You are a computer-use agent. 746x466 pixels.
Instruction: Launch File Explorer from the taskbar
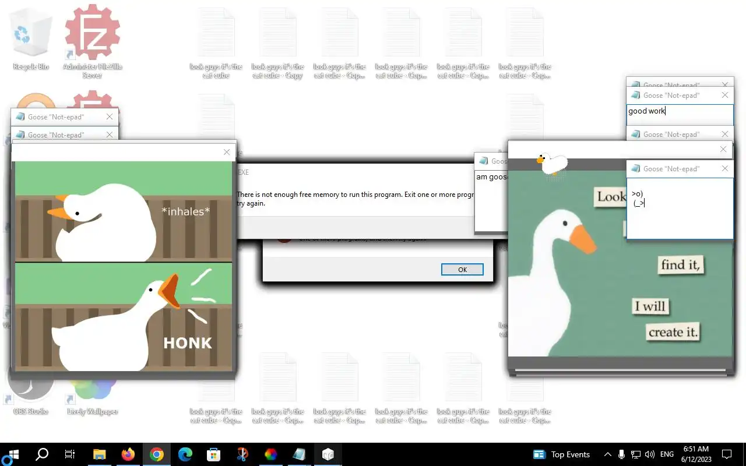coord(100,454)
